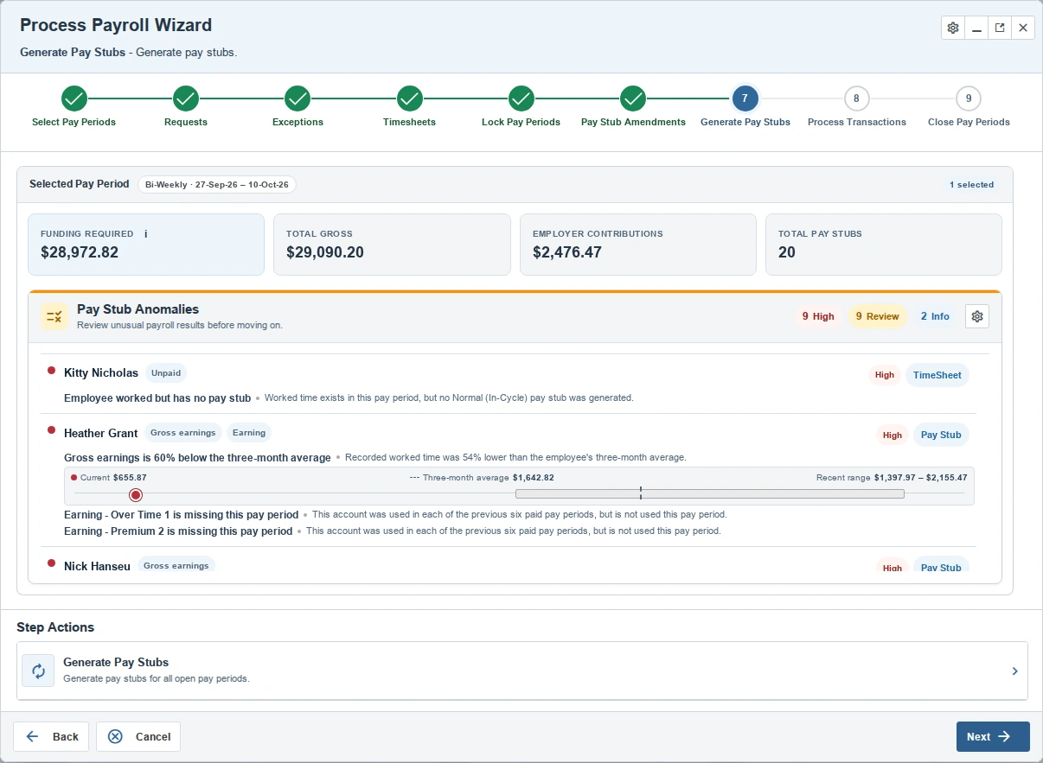Click the '1 selected' badge
1043x763 pixels.
click(972, 185)
